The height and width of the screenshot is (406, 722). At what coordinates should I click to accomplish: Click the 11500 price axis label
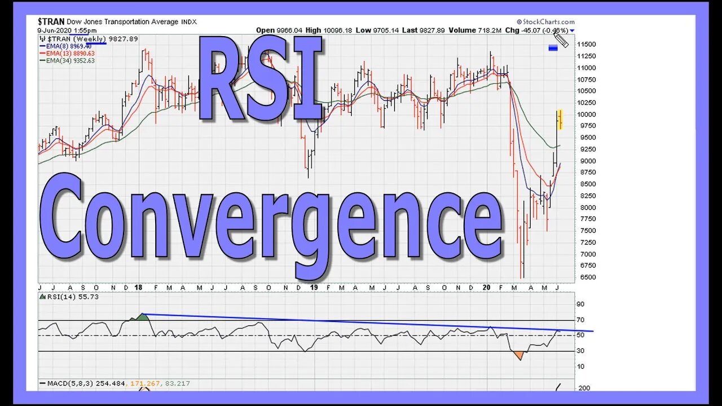pyautogui.click(x=587, y=44)
